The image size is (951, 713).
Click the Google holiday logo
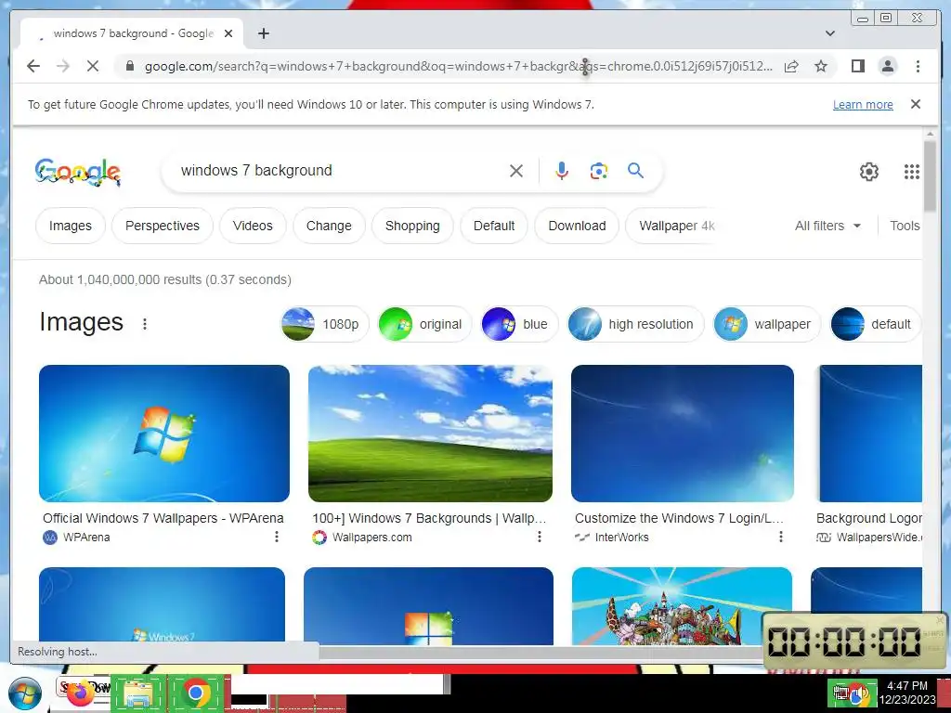pos(78,172)
